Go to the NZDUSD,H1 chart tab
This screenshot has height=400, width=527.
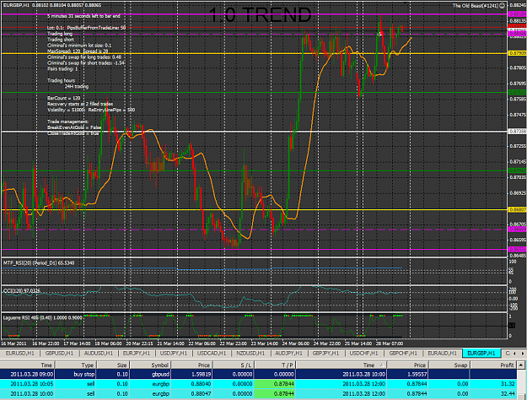click(250, 354)
